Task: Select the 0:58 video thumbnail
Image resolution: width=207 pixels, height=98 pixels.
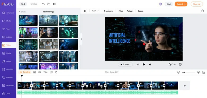Action: [x=68, y=66]
